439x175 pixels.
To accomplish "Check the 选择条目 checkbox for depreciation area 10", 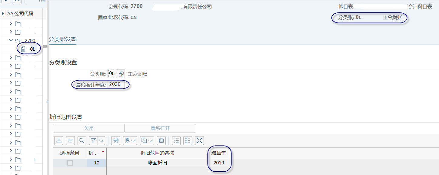I will [70, 163].
